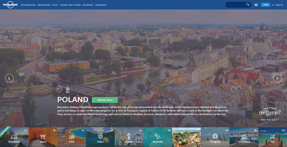Screen dimensions: 287x147
Task: Open the Inspiration menu
Action: pos(44,5)
